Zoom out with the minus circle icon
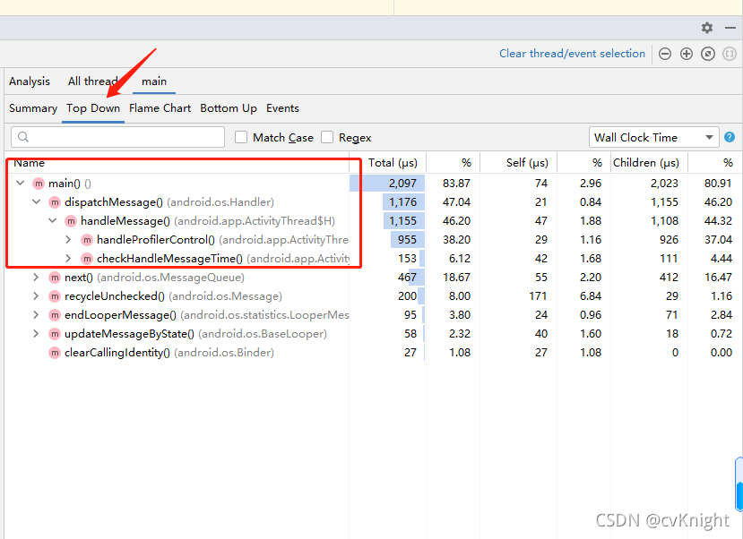The image size is (743, 539). [x=665, y=54]
